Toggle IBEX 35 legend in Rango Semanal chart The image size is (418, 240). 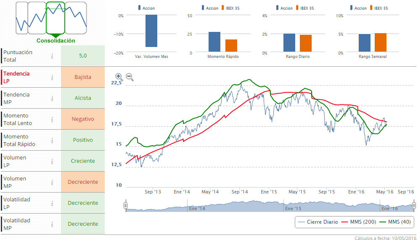380,8
